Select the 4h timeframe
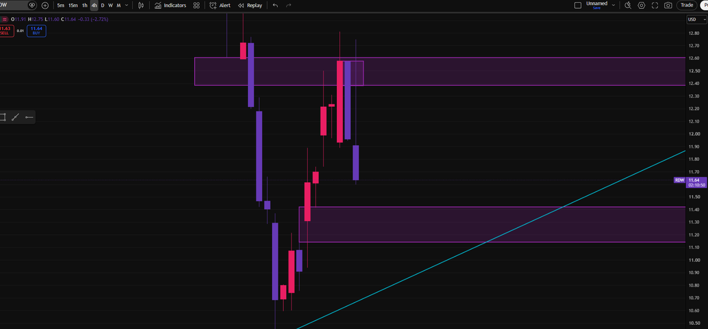Viewport: 708px width, 329px height. [94, 5]
